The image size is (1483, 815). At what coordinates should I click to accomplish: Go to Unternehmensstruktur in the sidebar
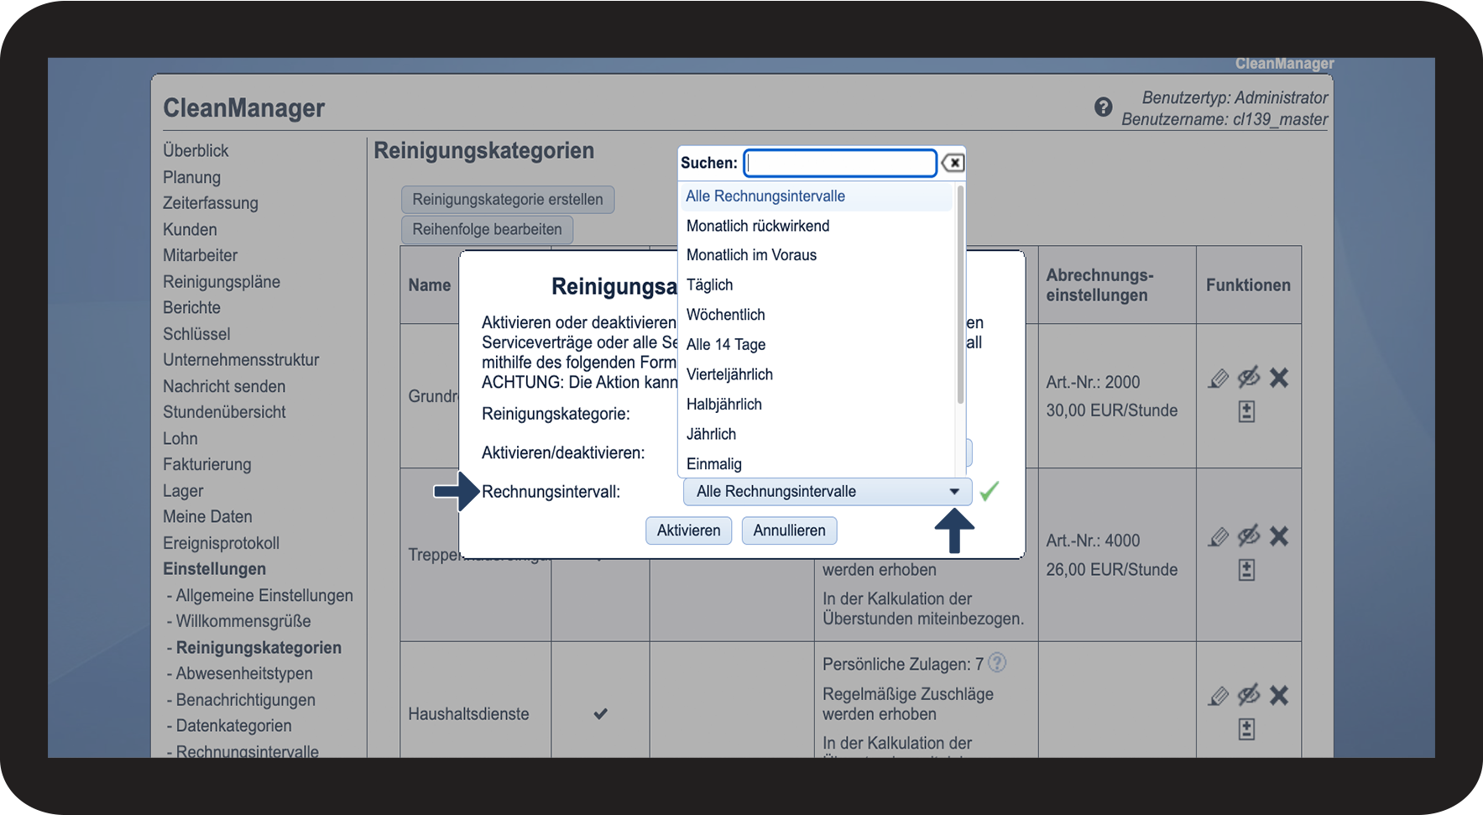tap(241, 360)
